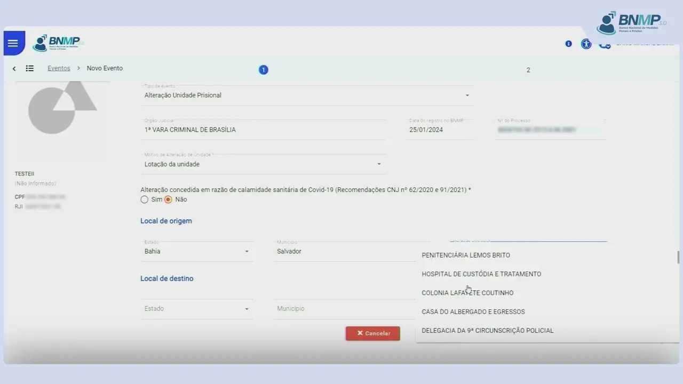This screenshot has width=683, height=384.
Task: Open the list view icon
Action: [30, 68]
